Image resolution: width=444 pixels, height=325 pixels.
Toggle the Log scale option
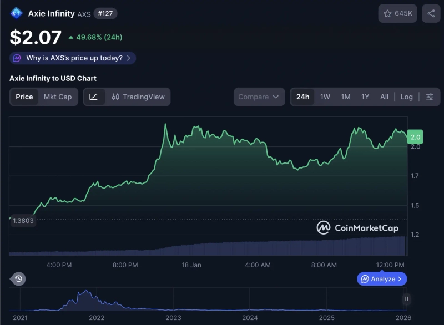[x=406, y=97]
